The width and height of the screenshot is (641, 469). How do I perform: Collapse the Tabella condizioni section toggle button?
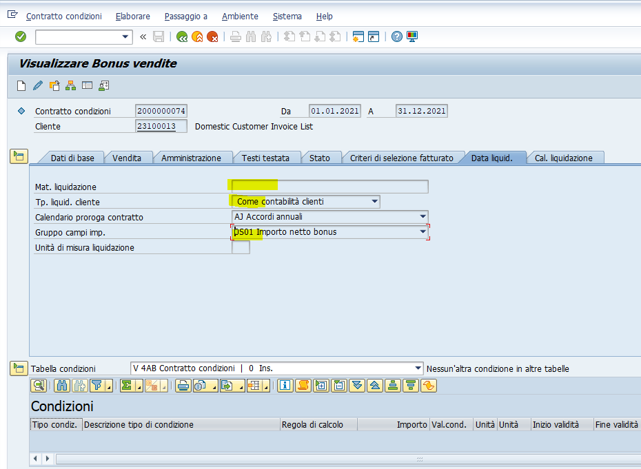19,368
